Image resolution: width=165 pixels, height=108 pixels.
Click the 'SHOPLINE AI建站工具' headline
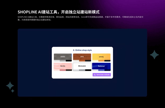59,12
